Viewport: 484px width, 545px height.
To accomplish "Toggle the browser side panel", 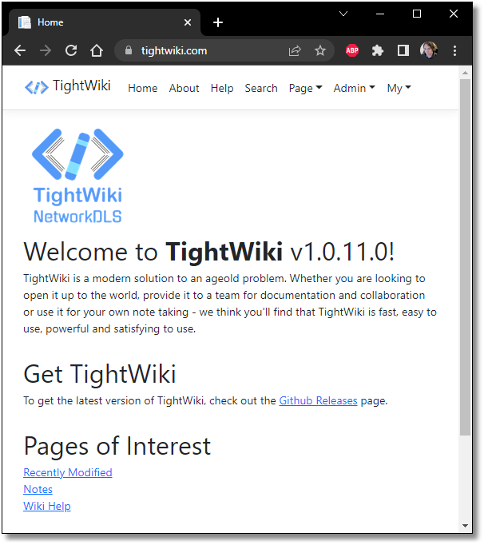I will coord(403,50).
